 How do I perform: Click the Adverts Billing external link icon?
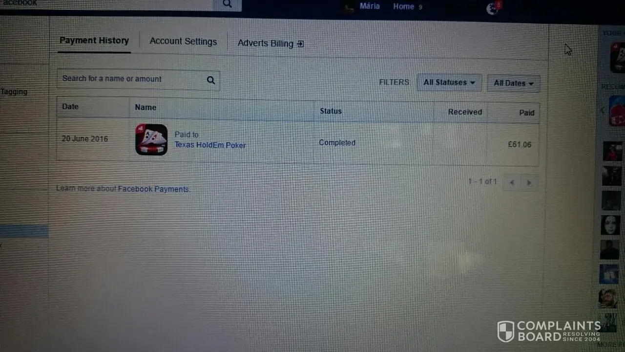coord(300,44)
